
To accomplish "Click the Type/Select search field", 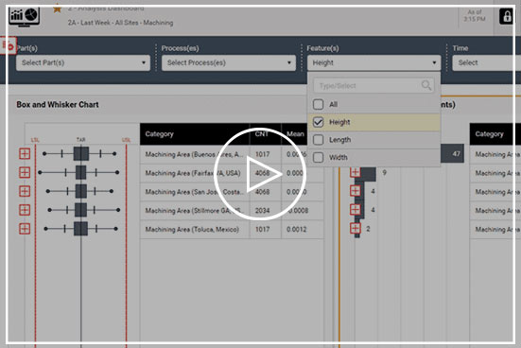I will [373, 86].
